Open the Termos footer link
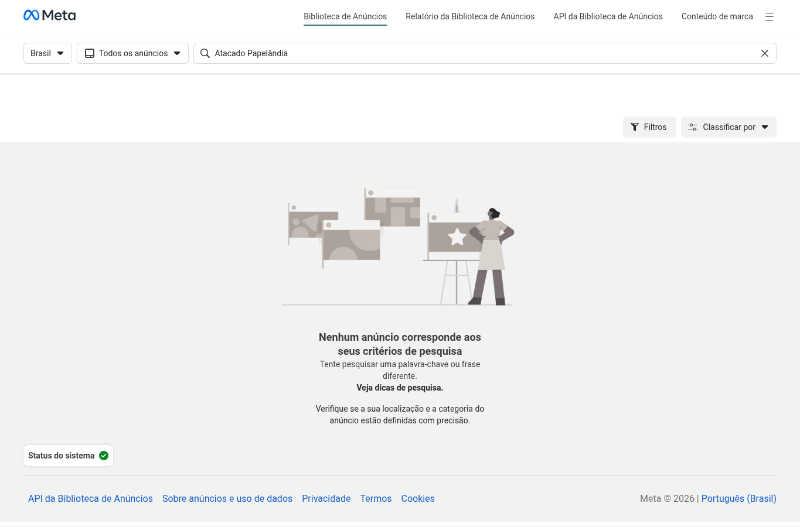This screenshot has width=800, height=527. [x=376, y=498]
